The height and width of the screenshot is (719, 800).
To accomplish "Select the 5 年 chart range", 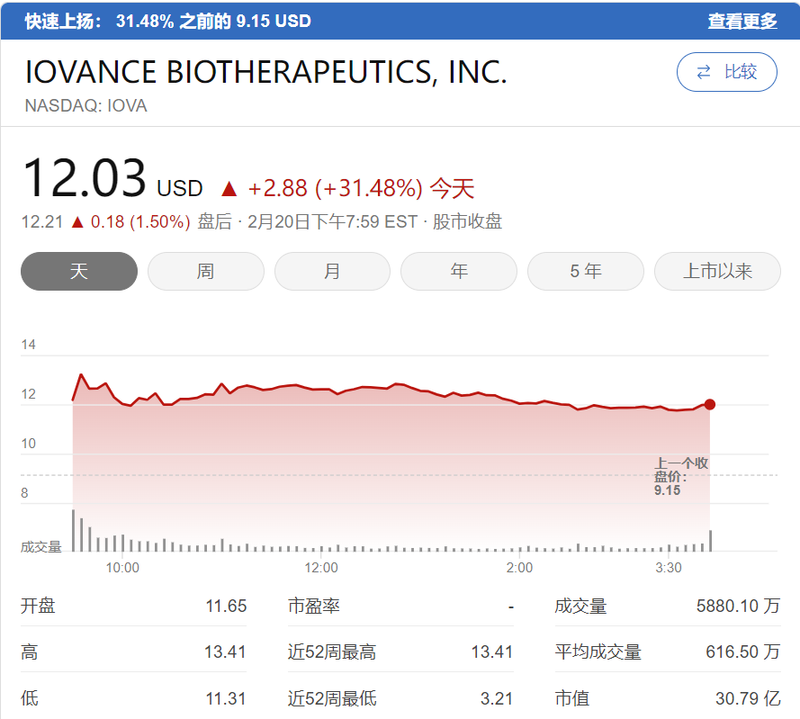I will click(586, 271).
